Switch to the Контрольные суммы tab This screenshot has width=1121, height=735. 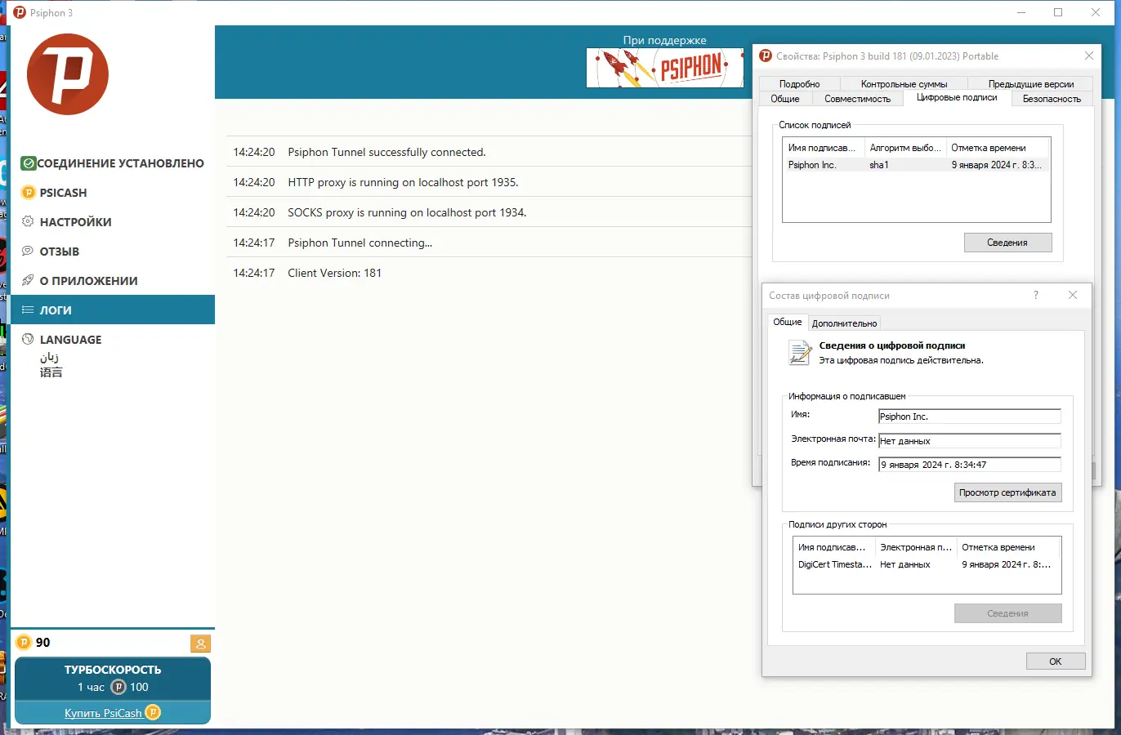pyautogui.click(x=904, y=84)
